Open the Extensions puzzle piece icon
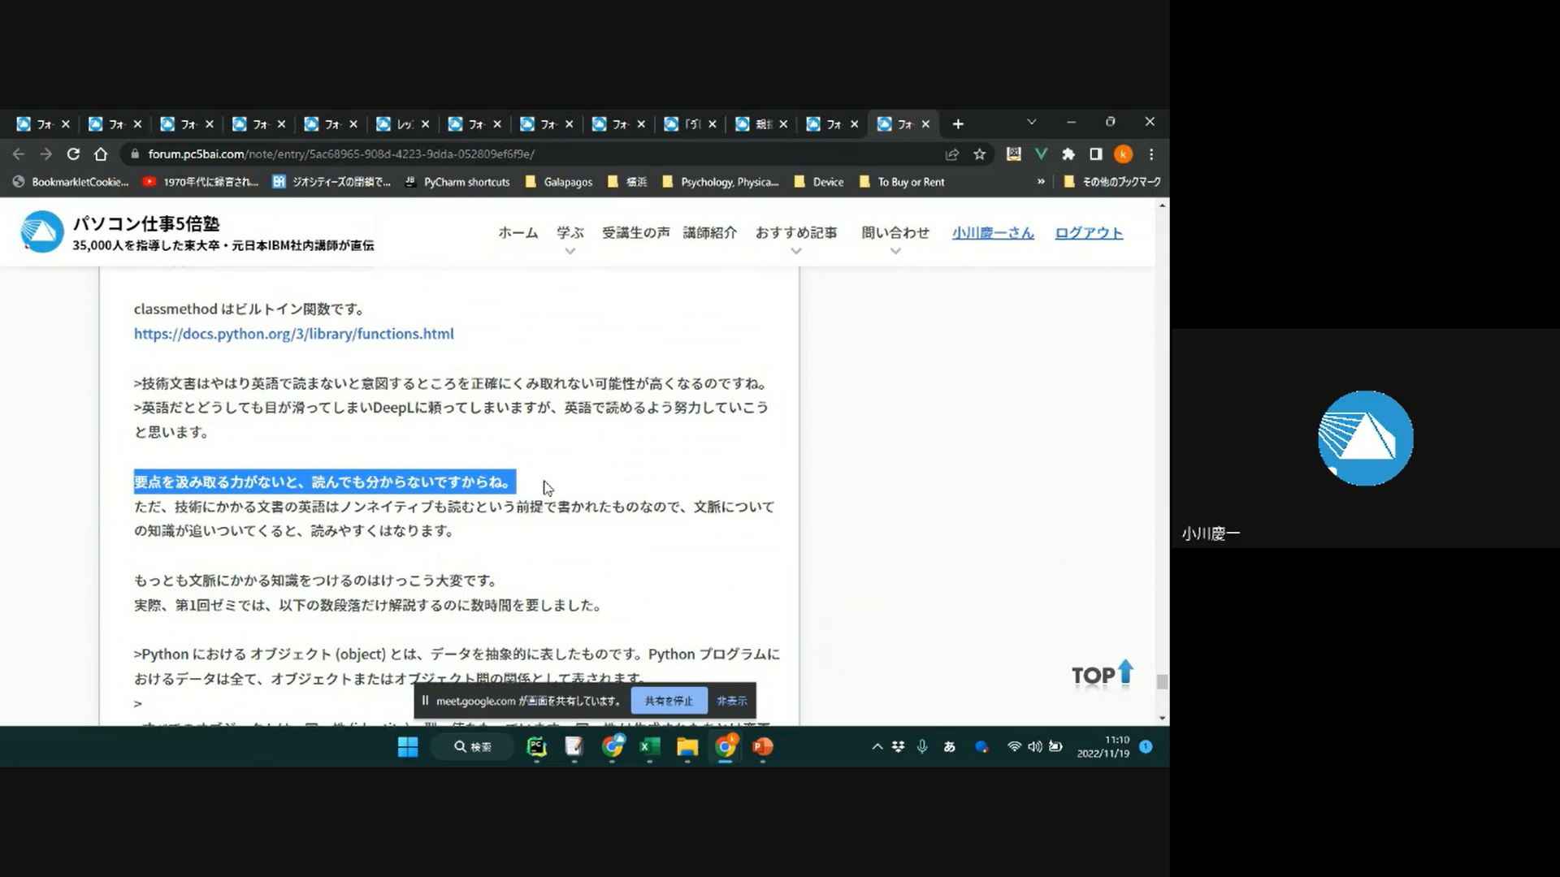The height and width of the screenshot is (877, 1560). click(x=1068, y=154)
